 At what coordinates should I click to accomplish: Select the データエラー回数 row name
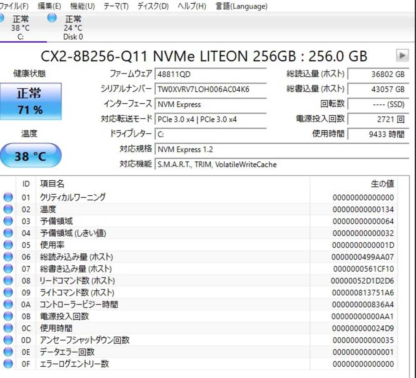[67, 352]
